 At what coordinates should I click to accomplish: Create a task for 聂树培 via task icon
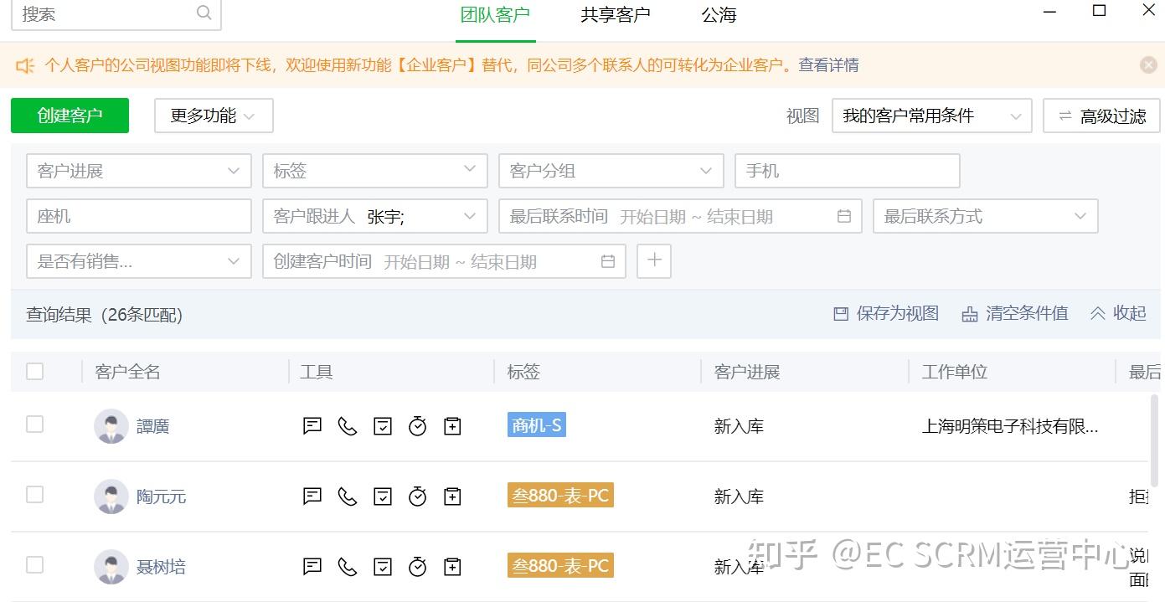(x=382, y=566)
